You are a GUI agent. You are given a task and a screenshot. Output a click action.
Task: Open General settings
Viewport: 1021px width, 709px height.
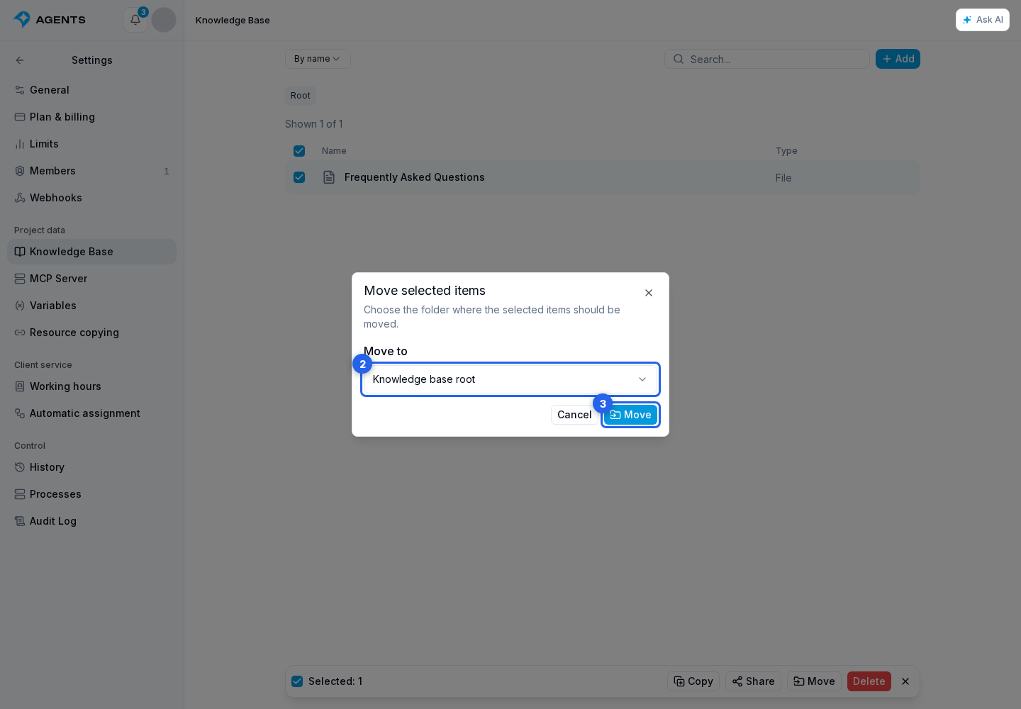point(92,90)
